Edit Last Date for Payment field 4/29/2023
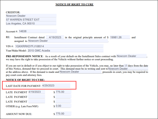 [56, 85]
